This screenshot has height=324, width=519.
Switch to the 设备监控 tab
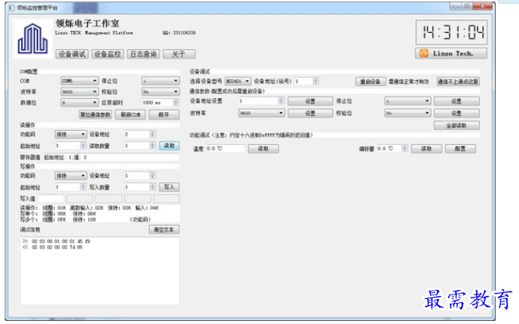coord(108,54)
